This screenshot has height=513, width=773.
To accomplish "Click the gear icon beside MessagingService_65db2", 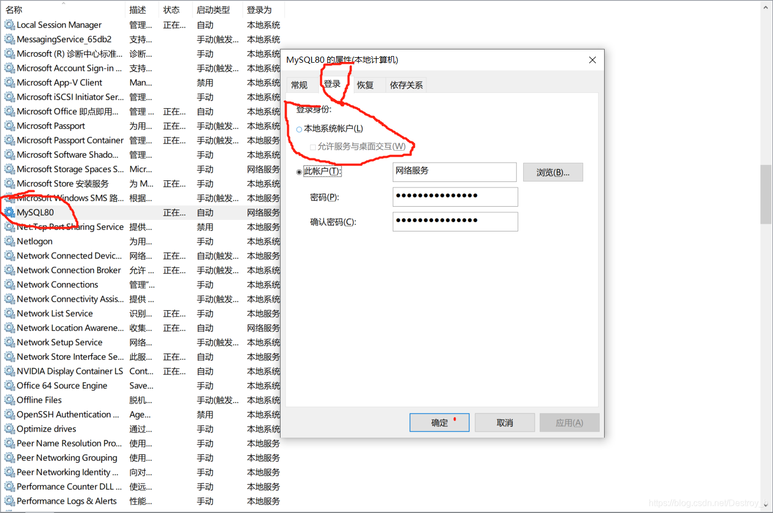I will pos(9,39).
